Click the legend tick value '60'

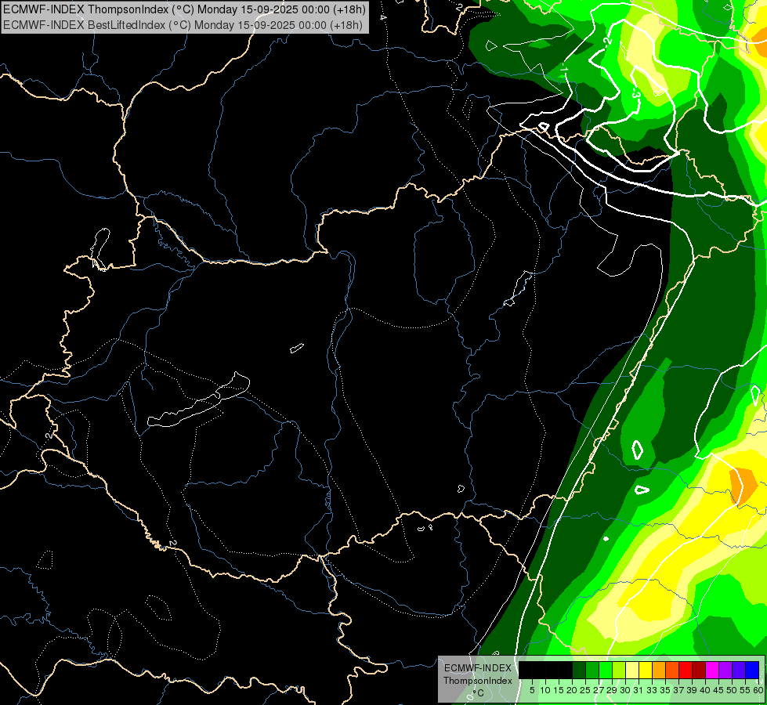[x=758, y=690]
